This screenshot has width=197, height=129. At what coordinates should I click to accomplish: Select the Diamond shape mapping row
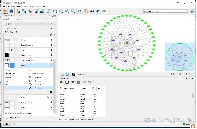28,77
